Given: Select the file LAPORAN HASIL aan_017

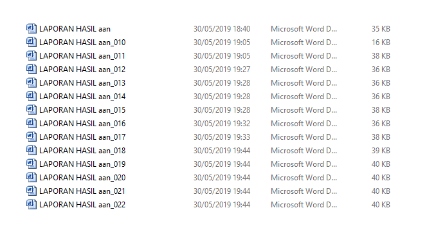Looking at the screenshot, I should (x=82, y=137).
